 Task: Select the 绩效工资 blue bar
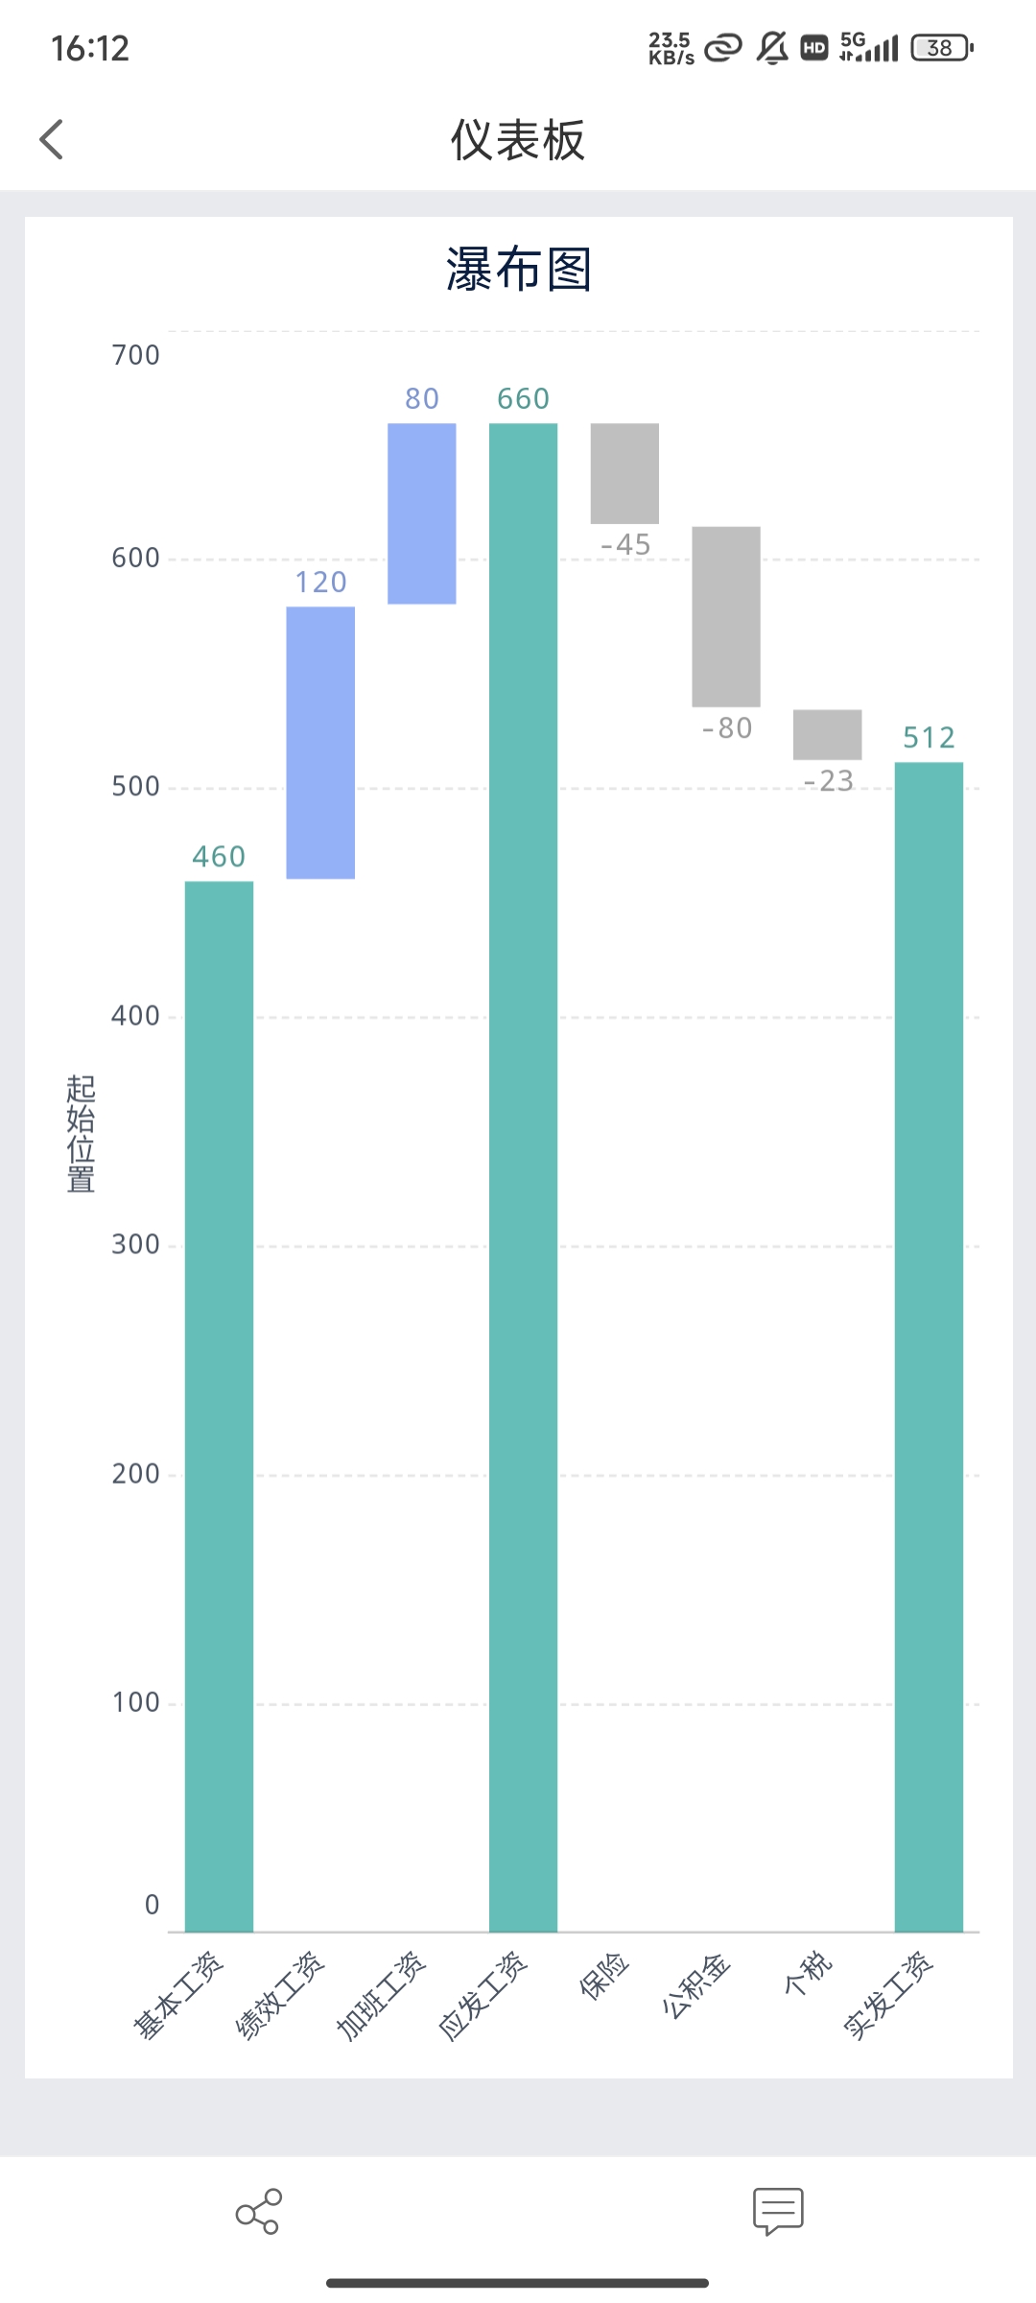click(x=320, y=742)
